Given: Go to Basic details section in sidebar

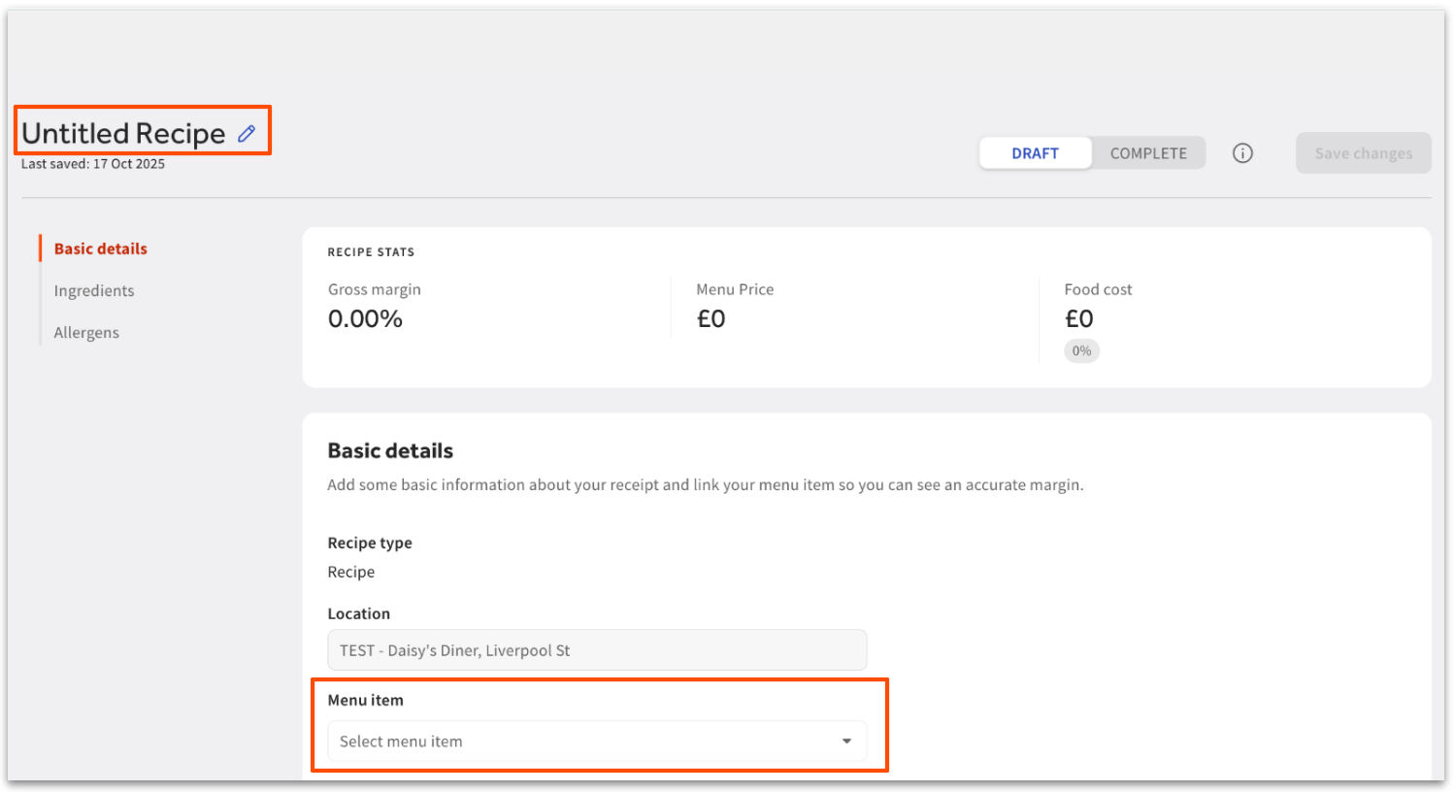Looking at the screenshot, I should click(100, 249).
